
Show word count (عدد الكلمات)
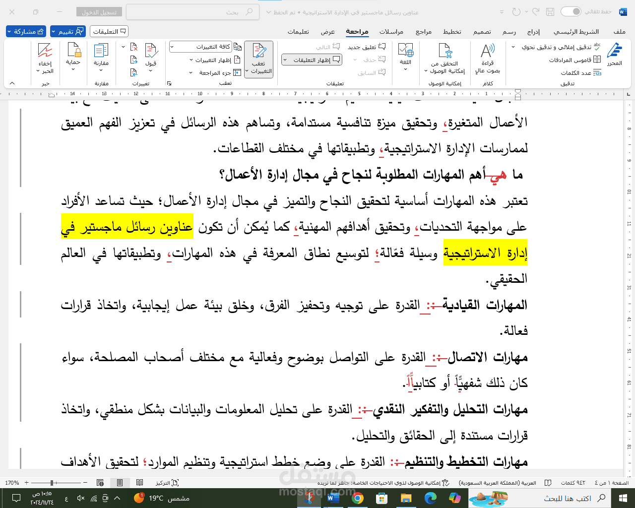point(581,73)
